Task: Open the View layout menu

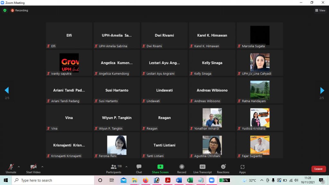Action: [x=320, y=10]
